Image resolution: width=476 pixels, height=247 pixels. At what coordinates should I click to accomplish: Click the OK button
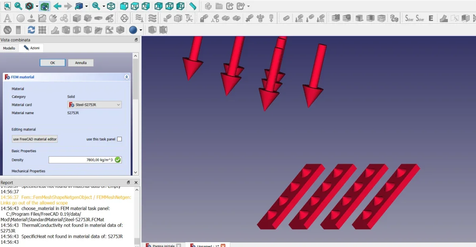(52, 63)
